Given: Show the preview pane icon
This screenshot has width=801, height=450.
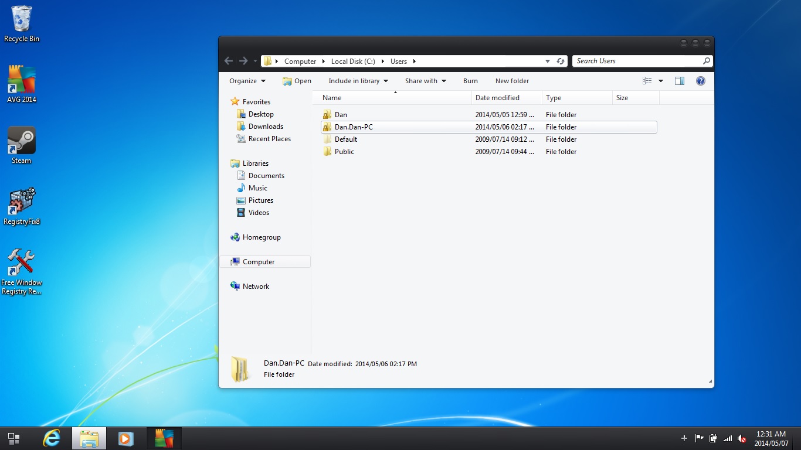Looking at the screenshot, I should pos(680,81).
